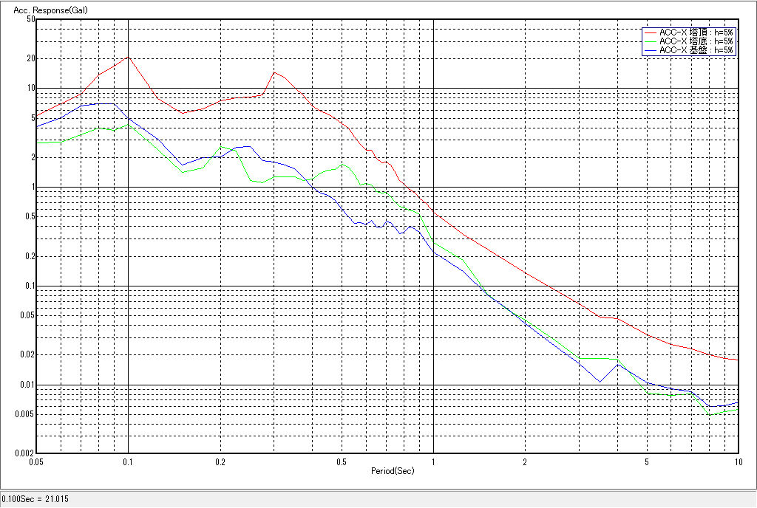Click the red line swatch in legend
757x508 pixels.
pyautogui.click(x=651, y=32)
